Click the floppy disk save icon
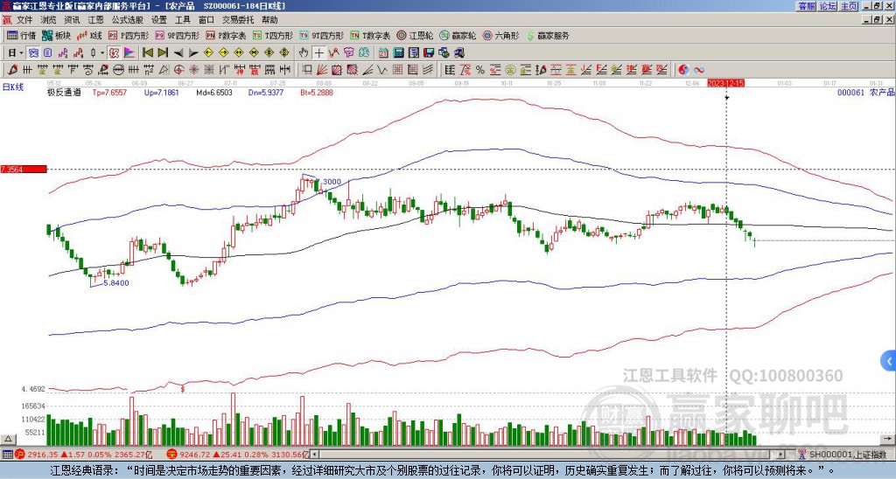 429,52
